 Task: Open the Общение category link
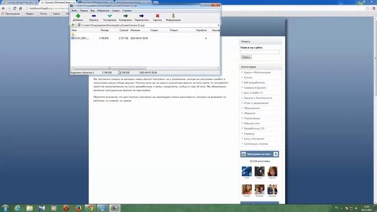(250, 113)
